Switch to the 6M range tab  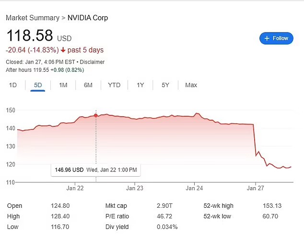tap(88, 85)
